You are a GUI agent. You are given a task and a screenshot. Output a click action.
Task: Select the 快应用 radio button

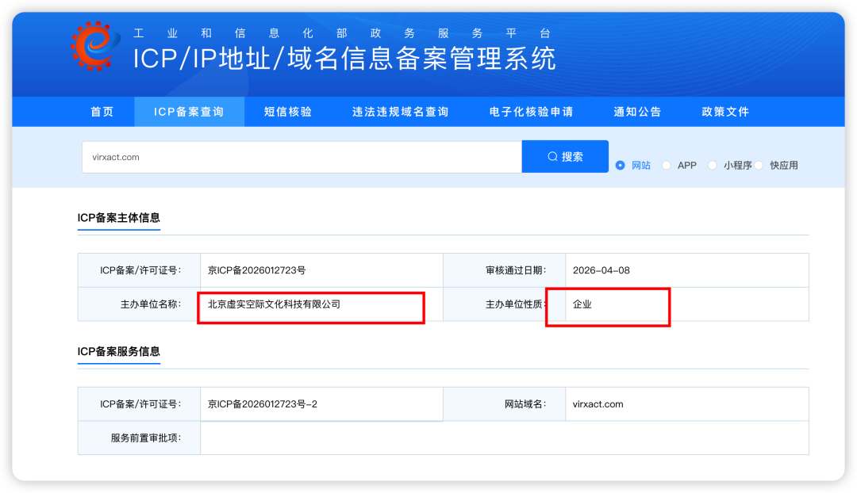tap(759, 166)
